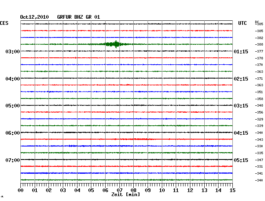This screenshot has width=265, height=201.
Task: Click the 14 minute axis label
Action: tap(218, 190)
